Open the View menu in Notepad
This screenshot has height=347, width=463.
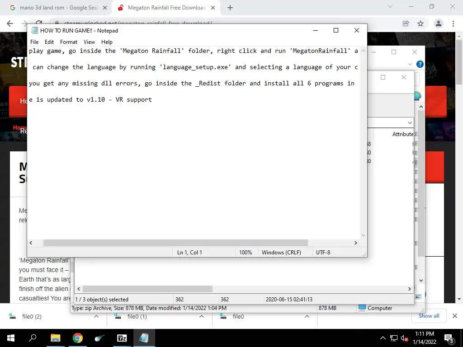(x=89, y=42)
